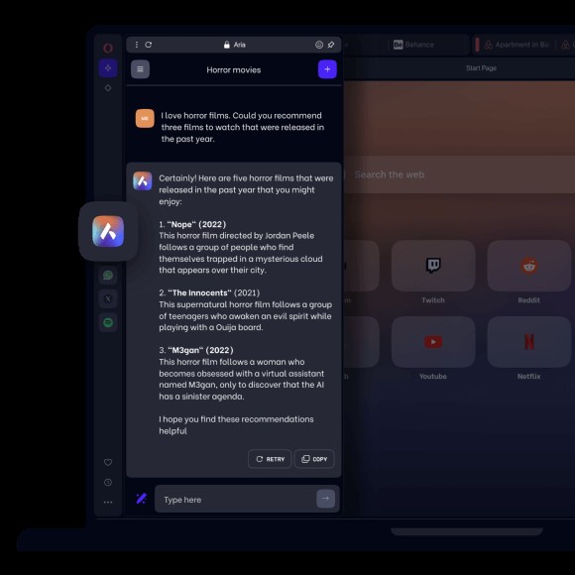
Task: Open the Aria panel three-dot menu
Action: 137,45
